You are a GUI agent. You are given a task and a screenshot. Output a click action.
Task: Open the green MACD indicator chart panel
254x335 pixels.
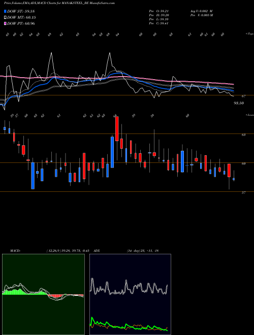point(43,294)
